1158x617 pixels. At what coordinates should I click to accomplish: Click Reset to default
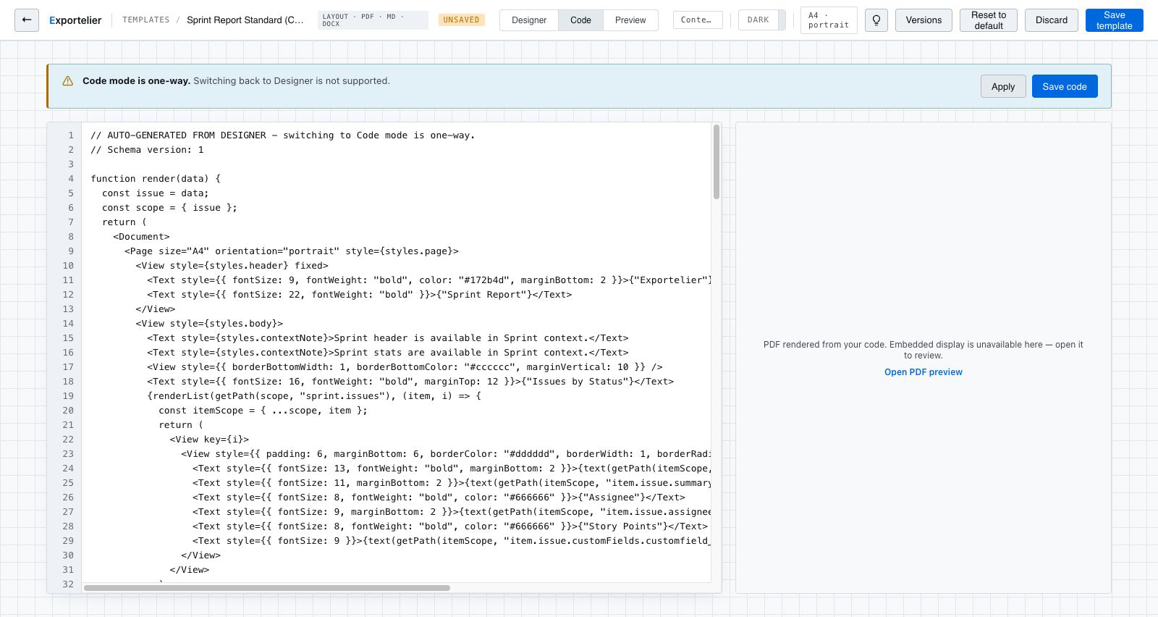(989, 20)
